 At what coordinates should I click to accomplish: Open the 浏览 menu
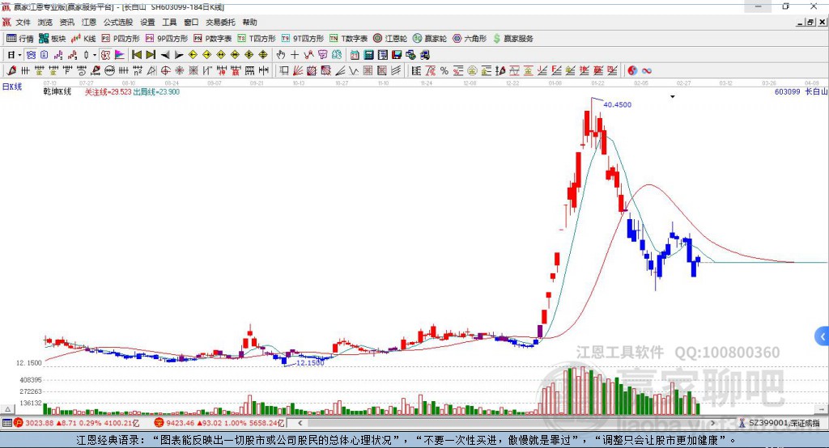coord(45,22)
